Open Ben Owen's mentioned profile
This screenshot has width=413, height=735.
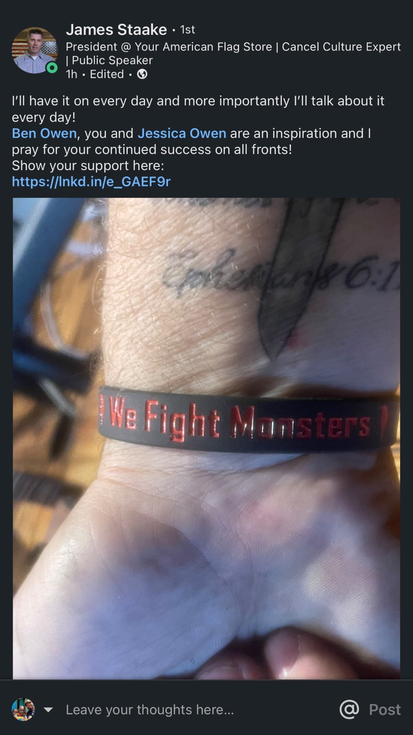(x=44, y=133)
